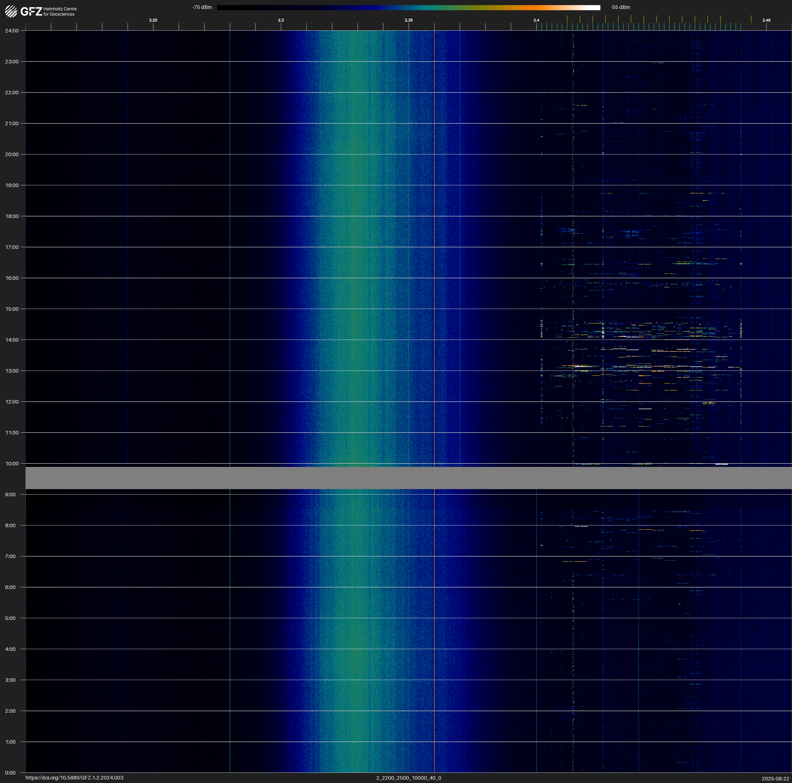Select the 2.49 frequency axis label
The image size is (792, 783).
[x=766, y=20]
